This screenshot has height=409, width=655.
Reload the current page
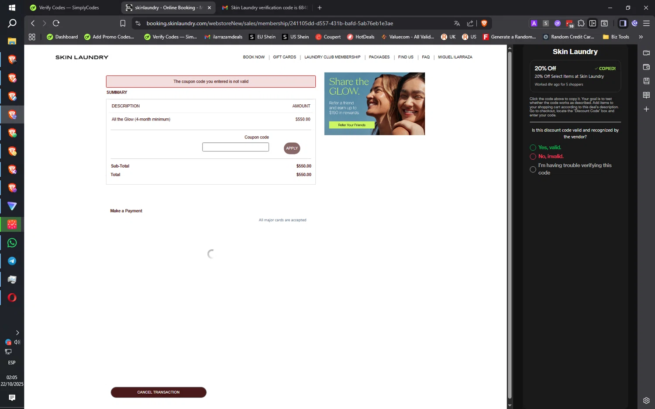[x=56, y=23]
